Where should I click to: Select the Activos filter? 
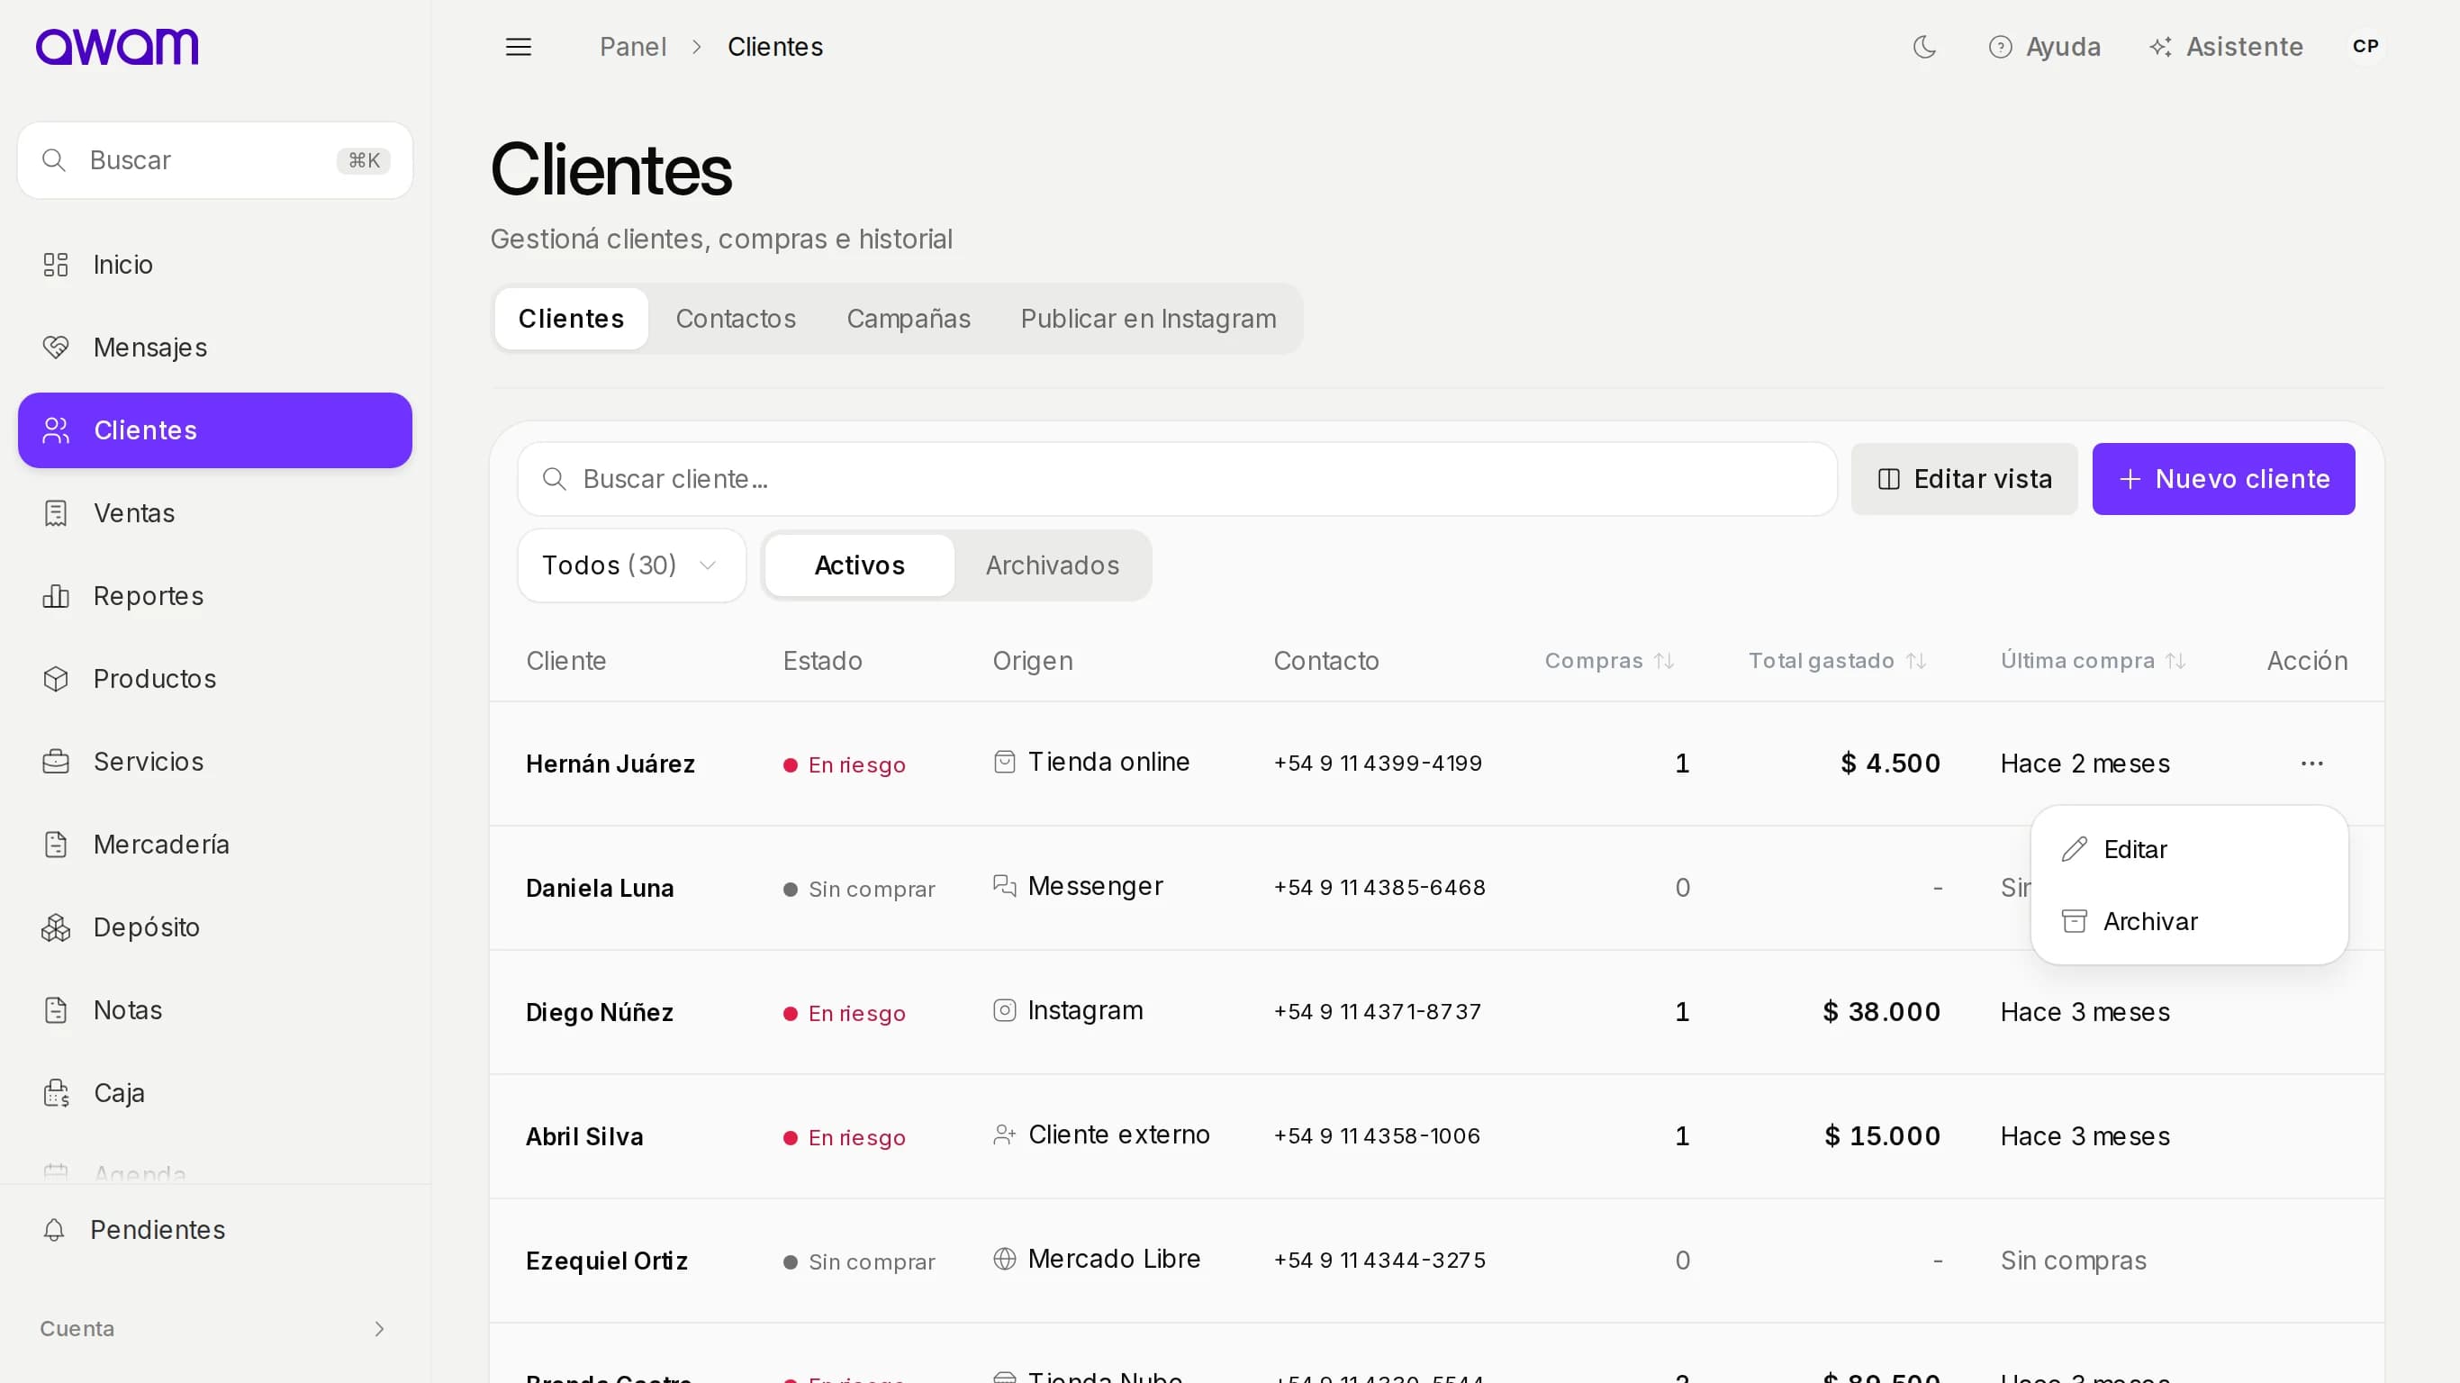860,565
